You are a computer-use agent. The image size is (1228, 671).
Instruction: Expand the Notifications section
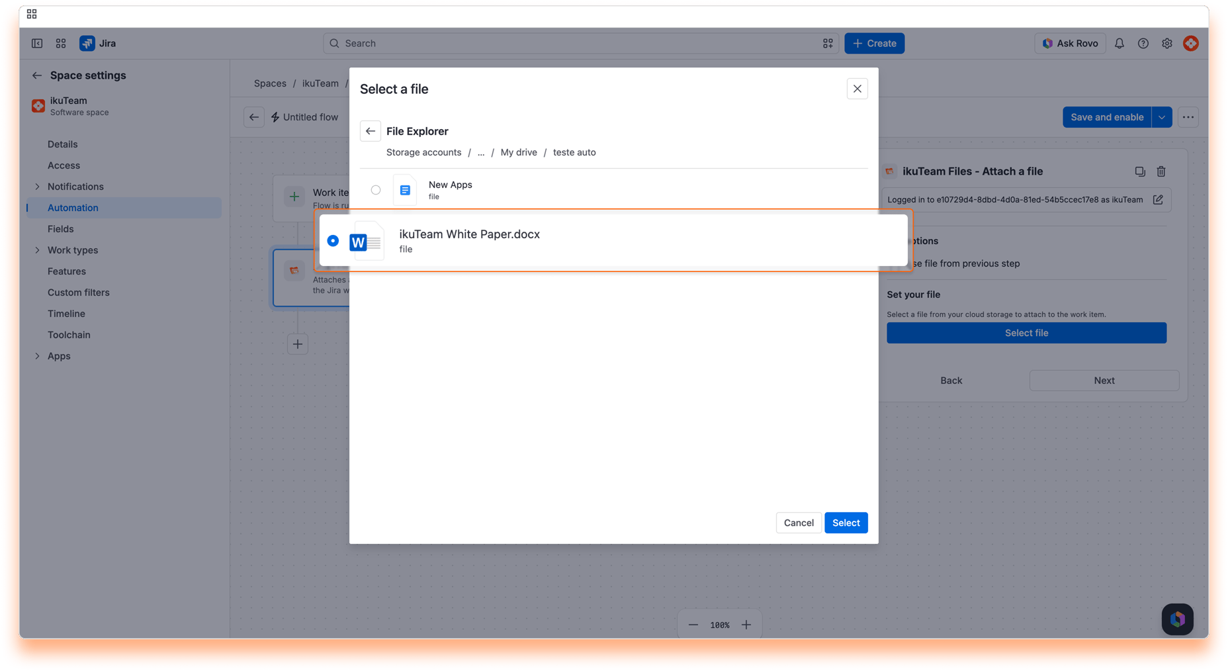(37, 187)
